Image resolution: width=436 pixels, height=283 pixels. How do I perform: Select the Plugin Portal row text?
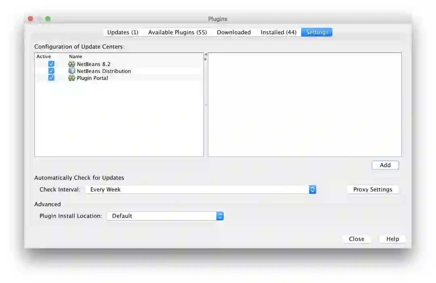point(92,78)
